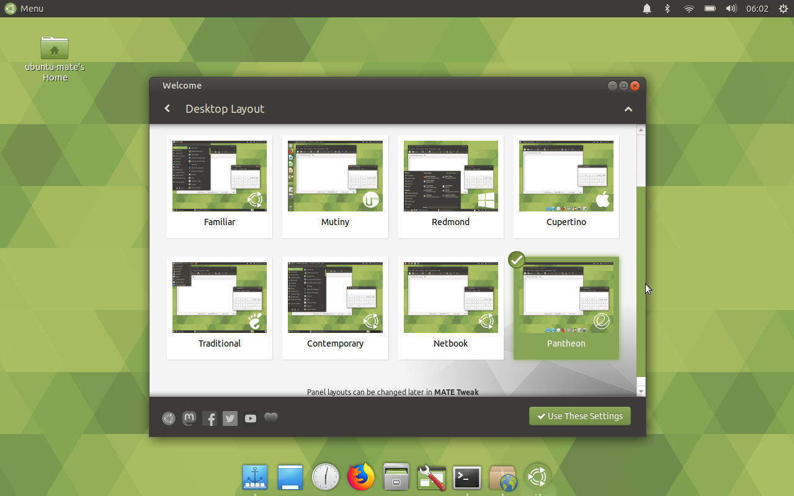Click the scrollbar down arrow in the layout list

pyautogui.click(x=641, y=391)
